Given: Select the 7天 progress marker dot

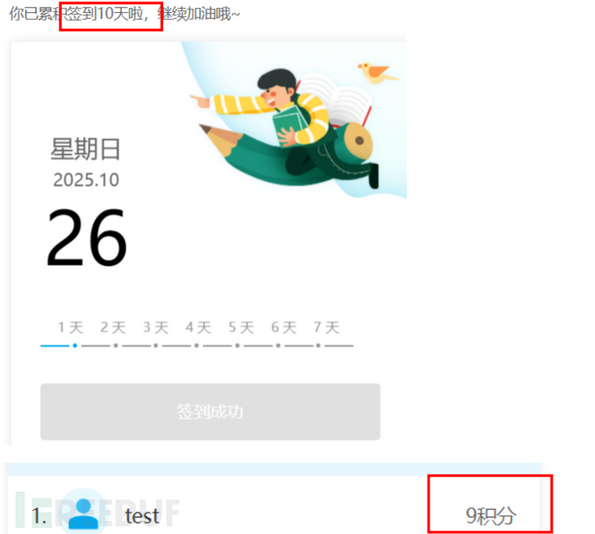Looking at the screenshot, I should click(318, 345).
